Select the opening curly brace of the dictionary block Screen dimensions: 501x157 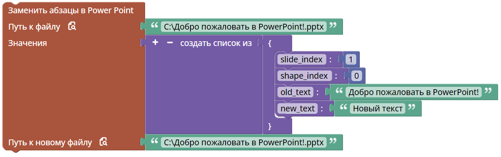coord(270,43)
